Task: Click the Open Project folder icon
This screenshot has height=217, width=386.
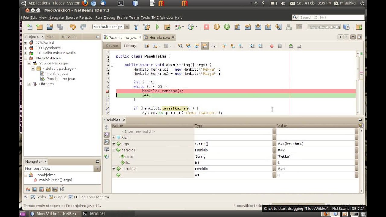Action: pos(49,27)
